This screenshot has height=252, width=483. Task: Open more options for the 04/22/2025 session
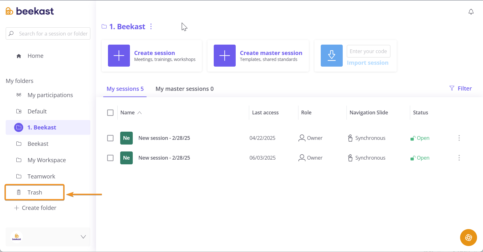[x=459, y=138]
